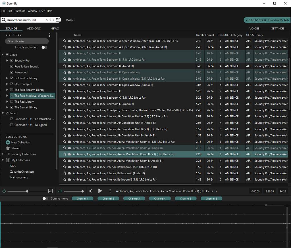Viewport: 291px width, 248px height.
Task: Expand the Soundly Collections group
Action: tap(3, 154)
